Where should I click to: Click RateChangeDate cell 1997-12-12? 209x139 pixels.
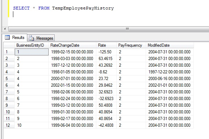coord(72,65)
